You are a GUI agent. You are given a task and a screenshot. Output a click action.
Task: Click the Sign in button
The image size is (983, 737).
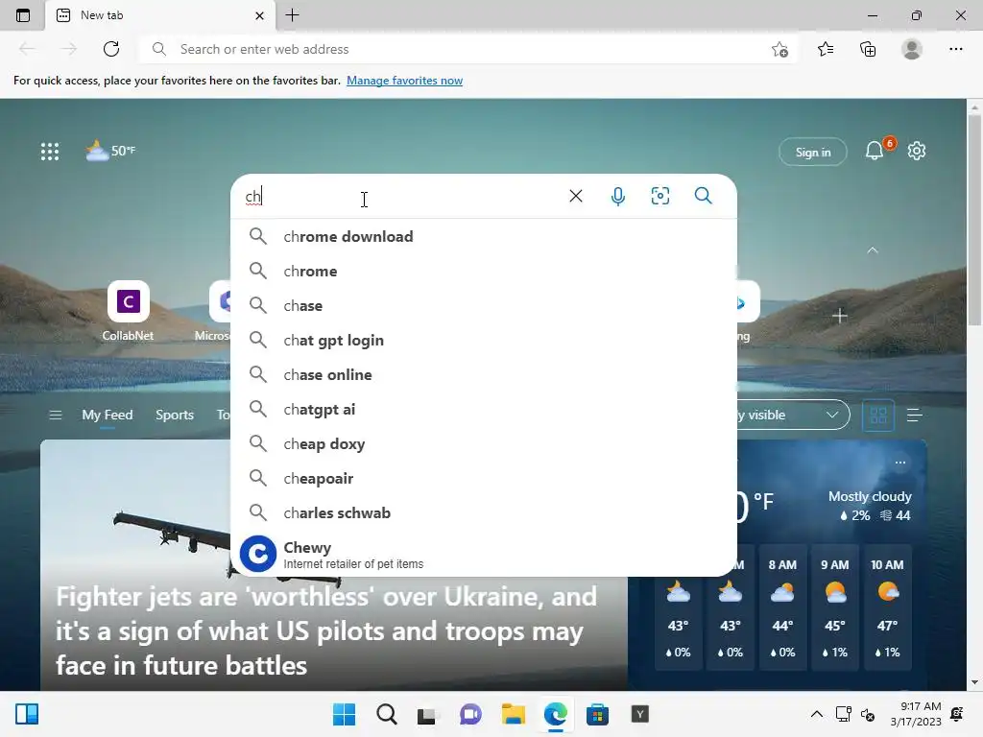[x=812, y=153]
